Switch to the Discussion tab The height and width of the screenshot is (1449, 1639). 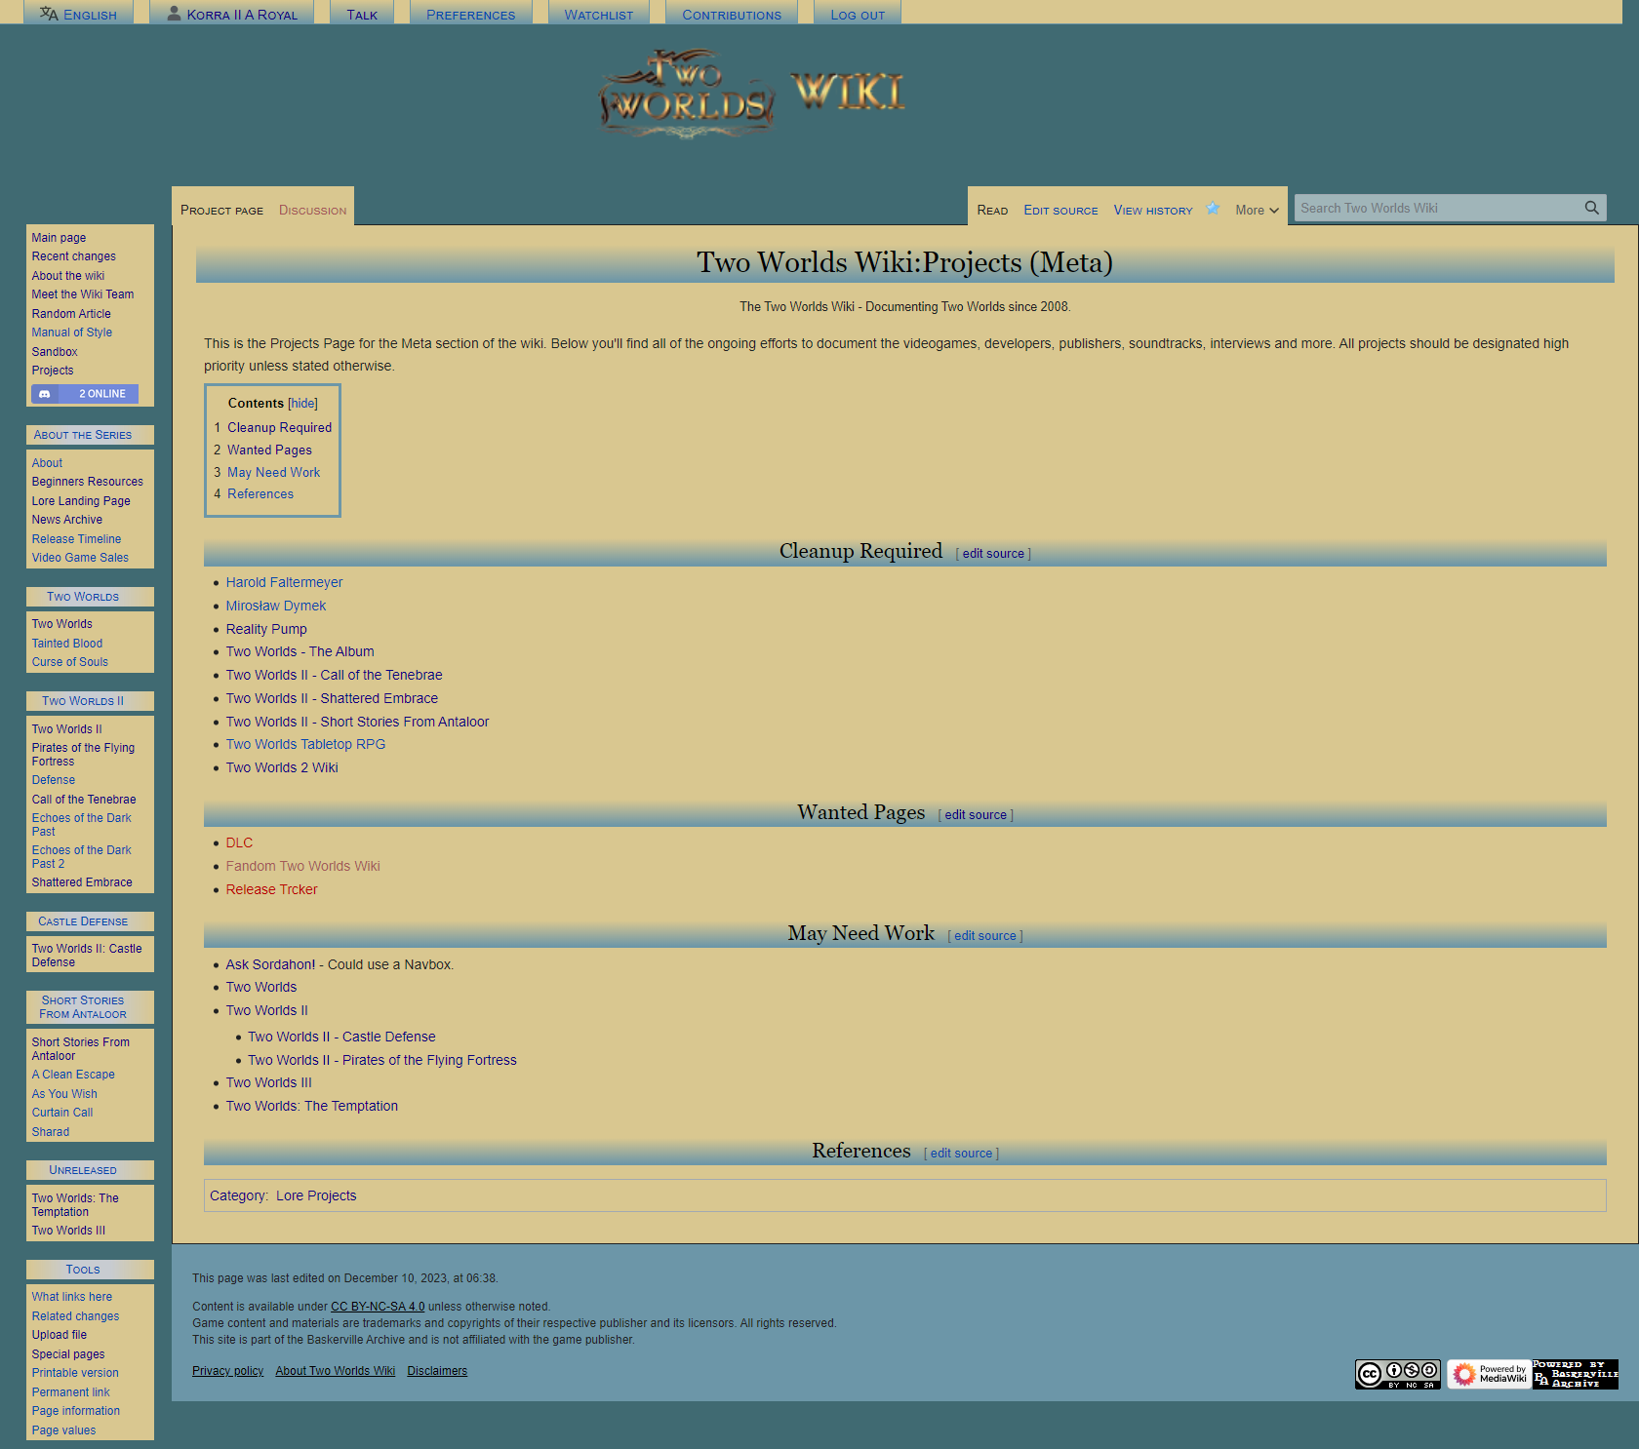click(312, 211)
